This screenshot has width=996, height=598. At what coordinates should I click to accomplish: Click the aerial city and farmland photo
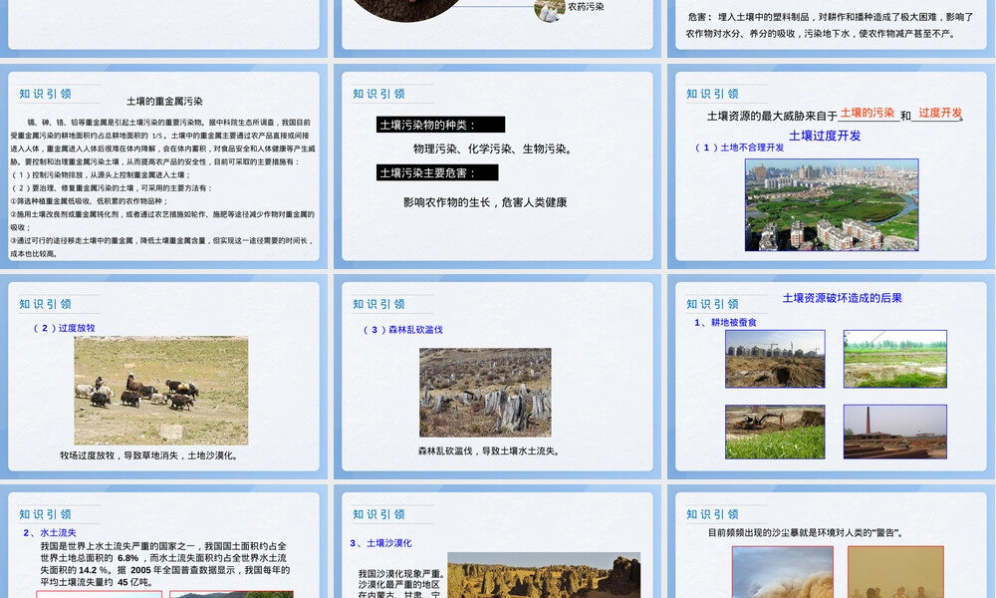coord(832,204)
